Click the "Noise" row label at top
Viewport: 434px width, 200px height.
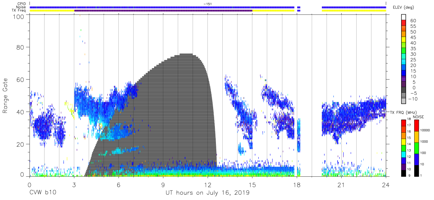click(21, 7)
